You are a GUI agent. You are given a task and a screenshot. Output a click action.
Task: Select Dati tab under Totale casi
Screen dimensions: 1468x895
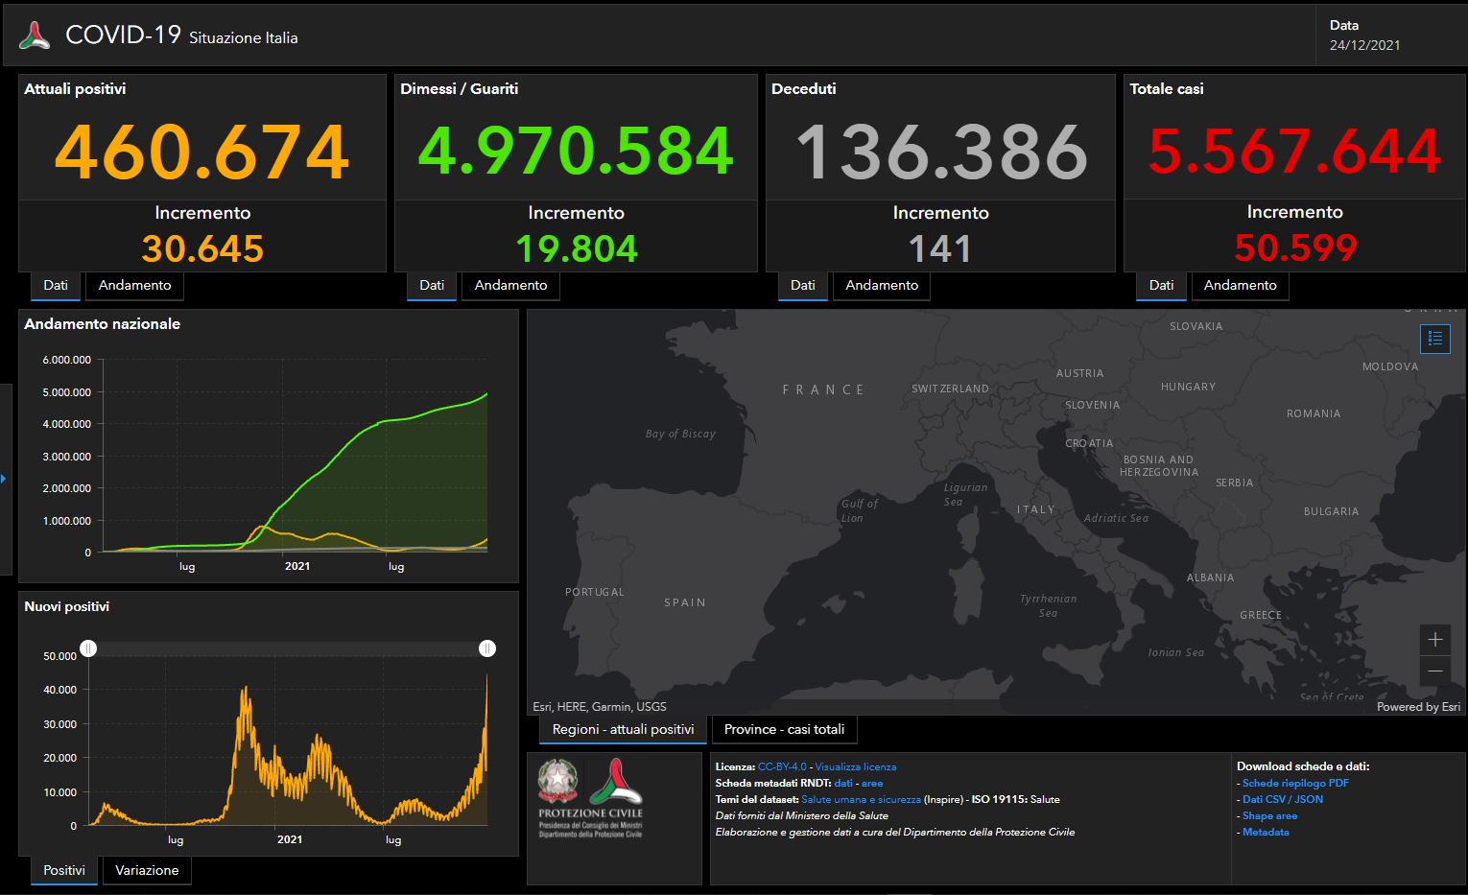1161,285
